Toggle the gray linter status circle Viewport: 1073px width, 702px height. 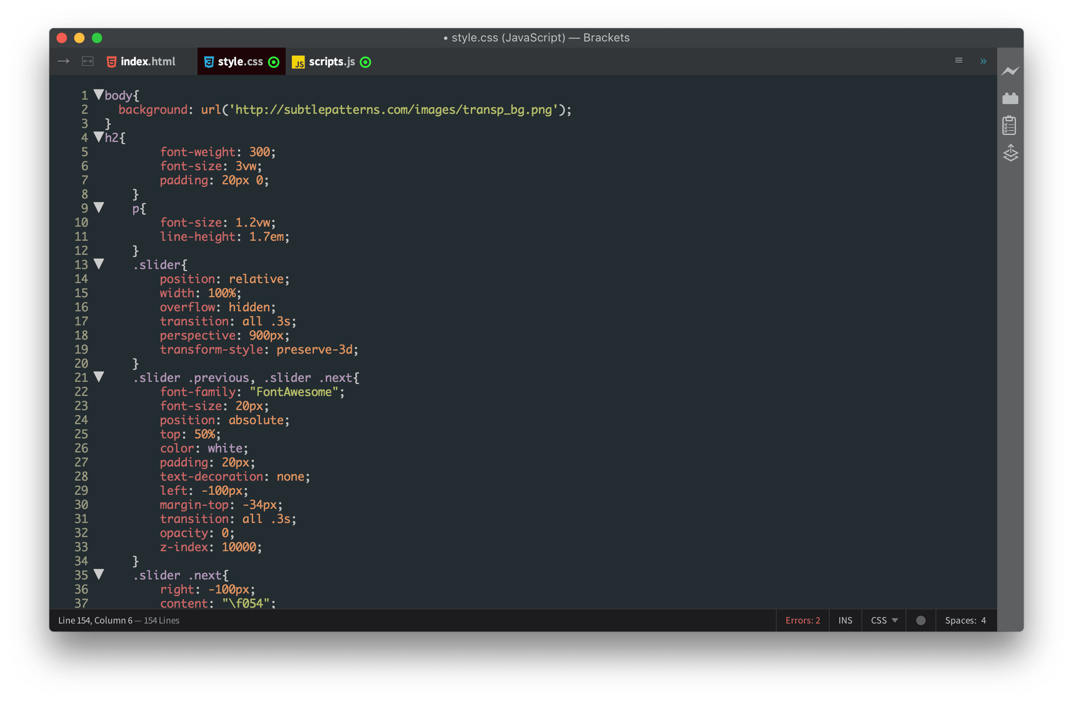tap(920, 620)
